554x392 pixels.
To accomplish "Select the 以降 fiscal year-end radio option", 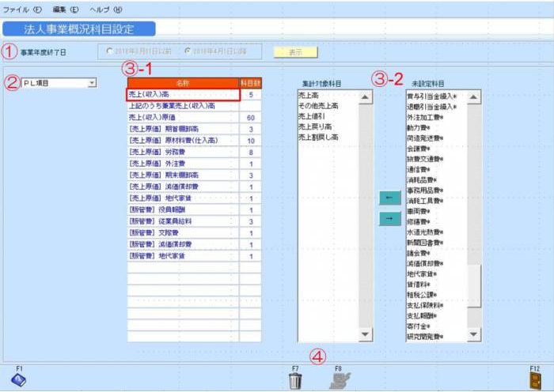I will tap(188, 51).
